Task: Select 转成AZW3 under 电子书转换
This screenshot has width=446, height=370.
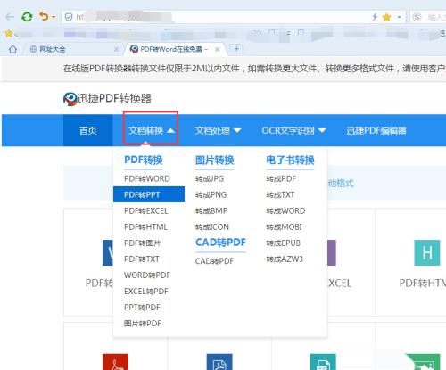Action: [285, 259]
